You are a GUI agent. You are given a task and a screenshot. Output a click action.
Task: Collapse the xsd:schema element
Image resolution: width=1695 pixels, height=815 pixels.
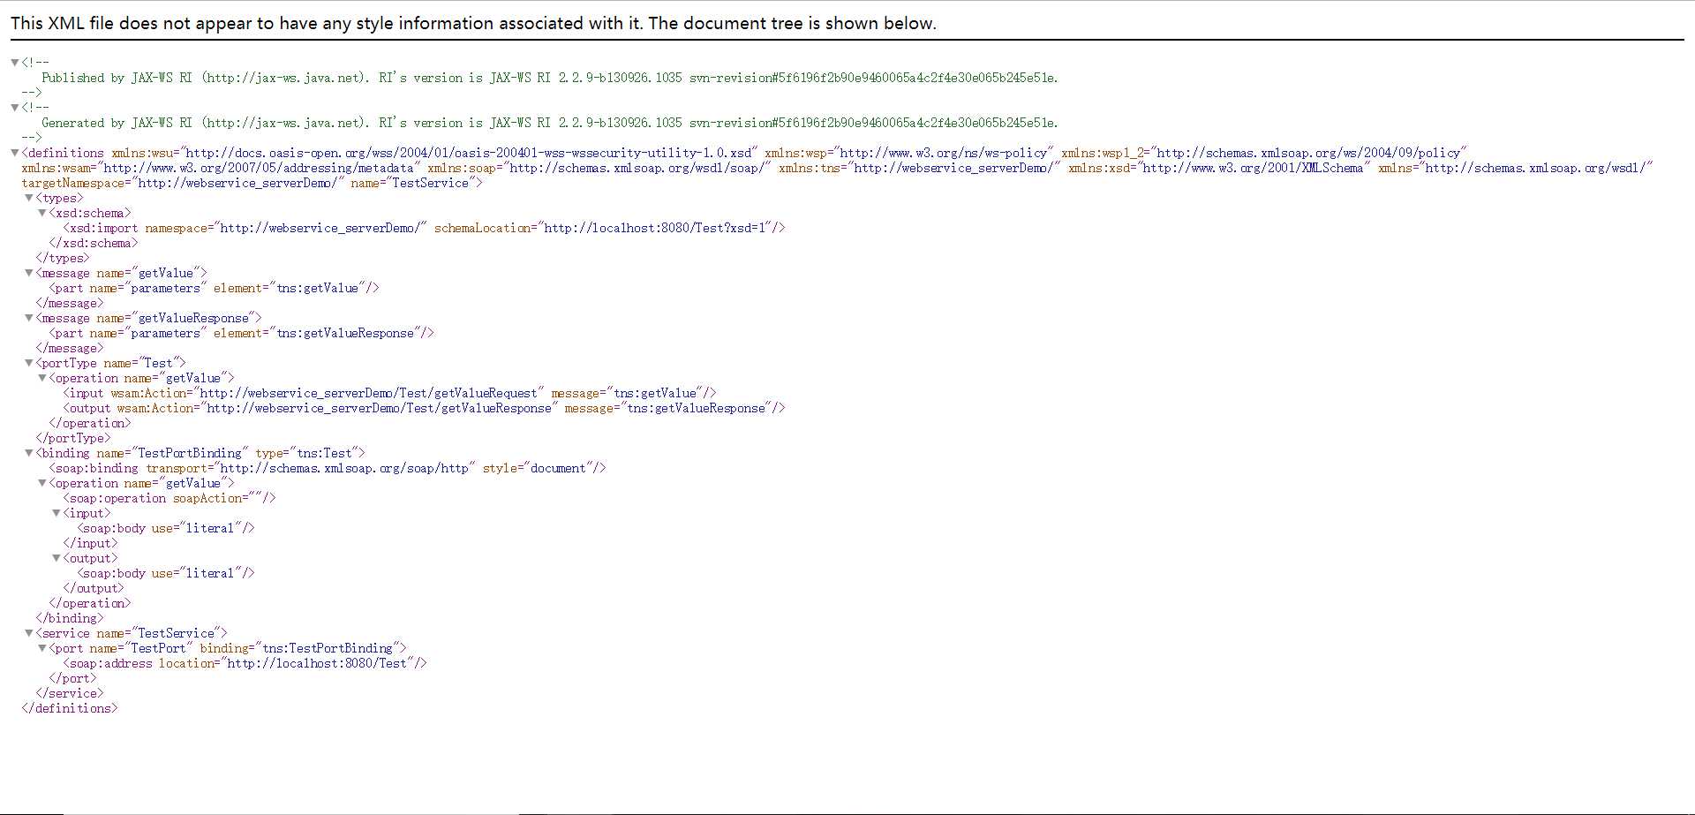42,213
